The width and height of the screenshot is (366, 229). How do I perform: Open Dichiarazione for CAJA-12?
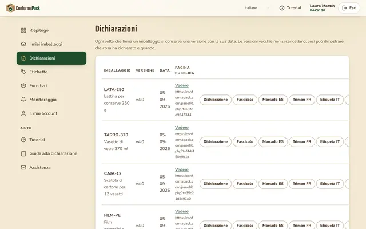coord(215,184)
